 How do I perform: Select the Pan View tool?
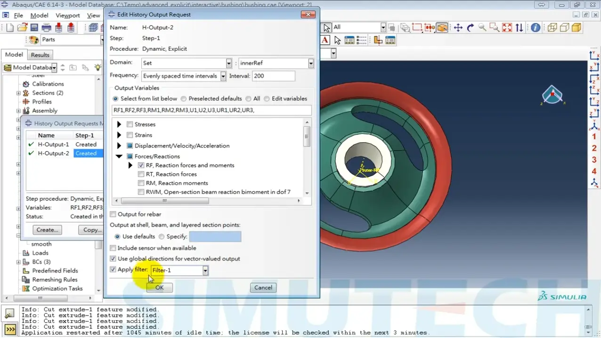tap(458, 28)
